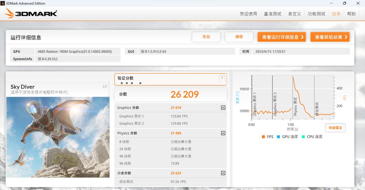Click the 保存 button
Viewport: 365px width, 190px height.
click(x=239, y=37)
